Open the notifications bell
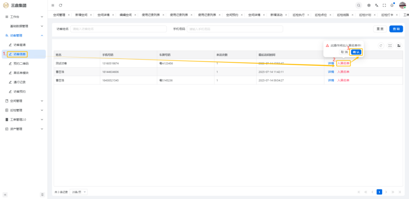This screenshot has height=199, width=409. [392, 5]
